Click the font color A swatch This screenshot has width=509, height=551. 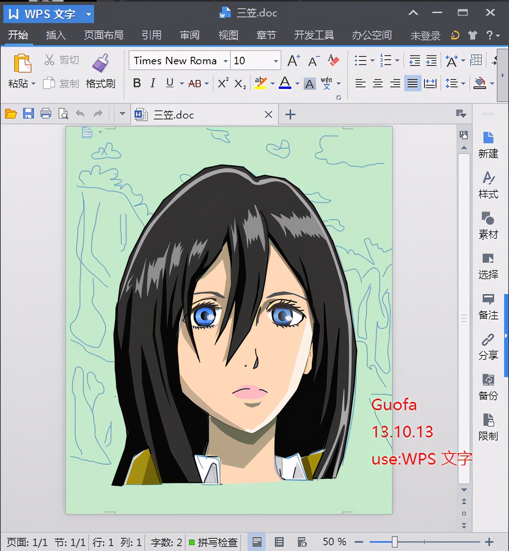click(285, 83)
